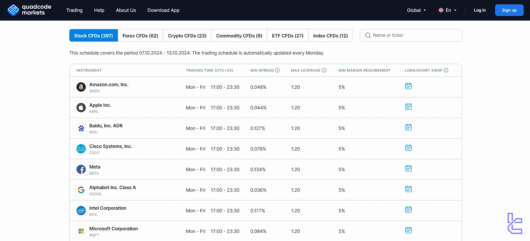This screenshot has height=241, width=530.
Task: Open the swap schedule icon for Meta
Action: (x=408, y=168)
